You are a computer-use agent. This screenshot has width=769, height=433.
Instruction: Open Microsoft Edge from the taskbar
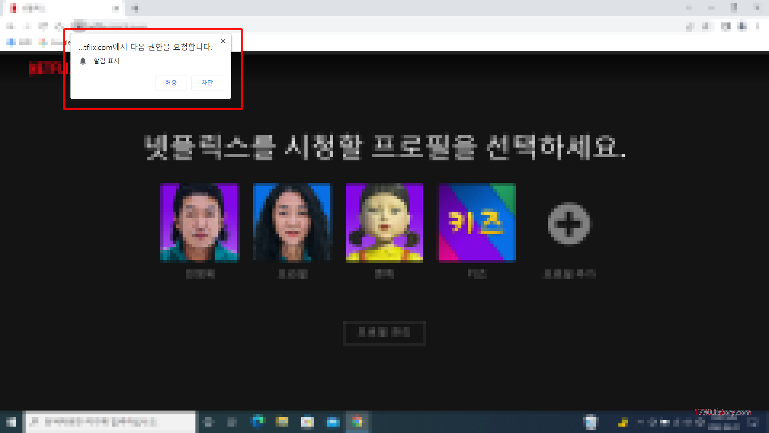point(258,422)
